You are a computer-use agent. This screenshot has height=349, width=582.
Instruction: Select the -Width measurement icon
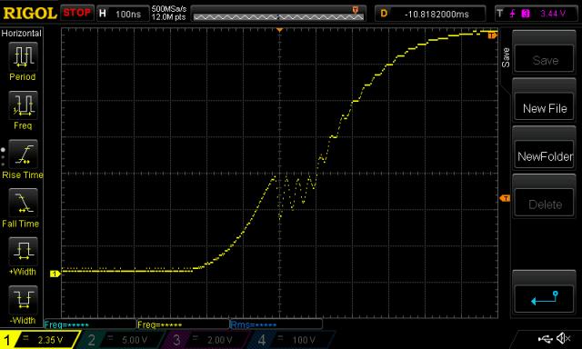[23, 300]
